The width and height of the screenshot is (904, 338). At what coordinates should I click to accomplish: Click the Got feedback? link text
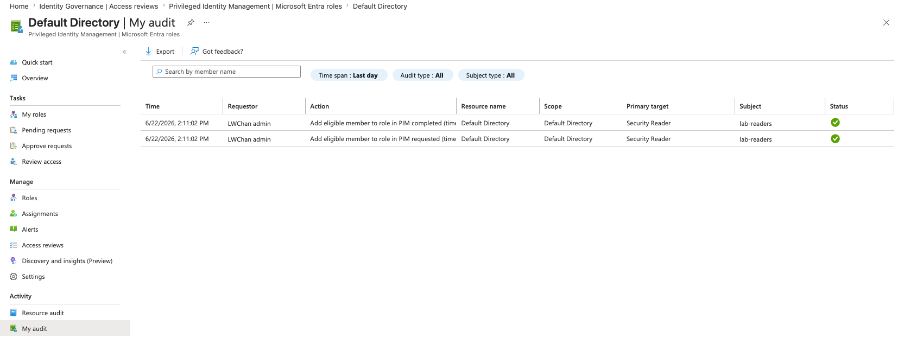[x=223, y=52]
